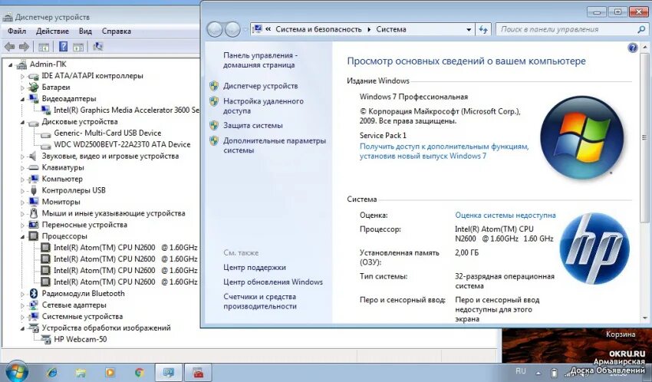The width and height of the screenshot is (652, 382).
Task: Click the Forward arrow in Device Manager toolbar
Action: 24,47
